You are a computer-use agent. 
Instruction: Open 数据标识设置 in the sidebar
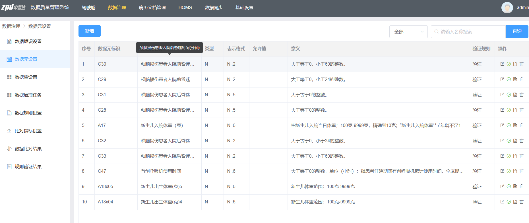(35, 41)
